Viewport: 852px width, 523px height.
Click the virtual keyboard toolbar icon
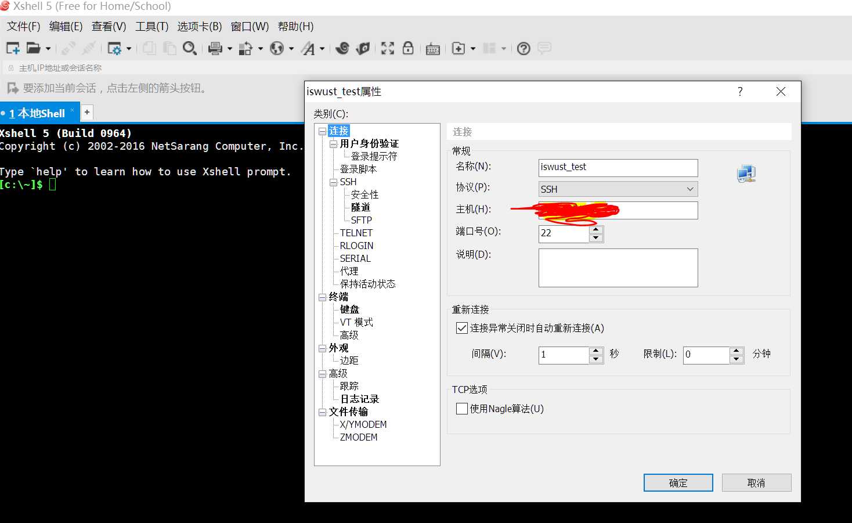[x=433, y=49]
